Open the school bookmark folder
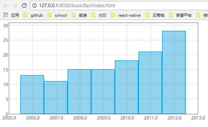Viewport: 208px width, 127px height. [x=57, y=15]
